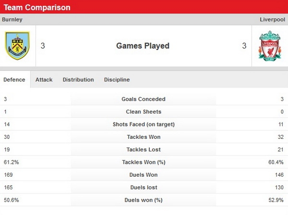Viewport: 288px width, 215px height.
Task: Click the Liverpool club crest
Action: click(x=270, y=46)
